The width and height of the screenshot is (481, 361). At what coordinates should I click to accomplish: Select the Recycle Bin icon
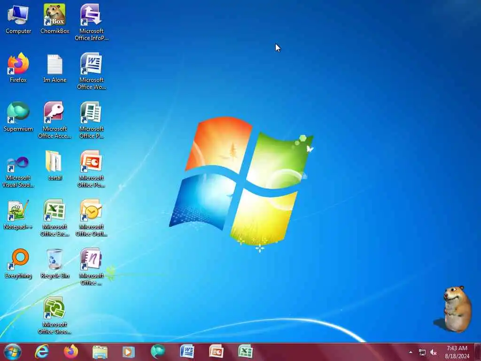click(x=54, y=263)
